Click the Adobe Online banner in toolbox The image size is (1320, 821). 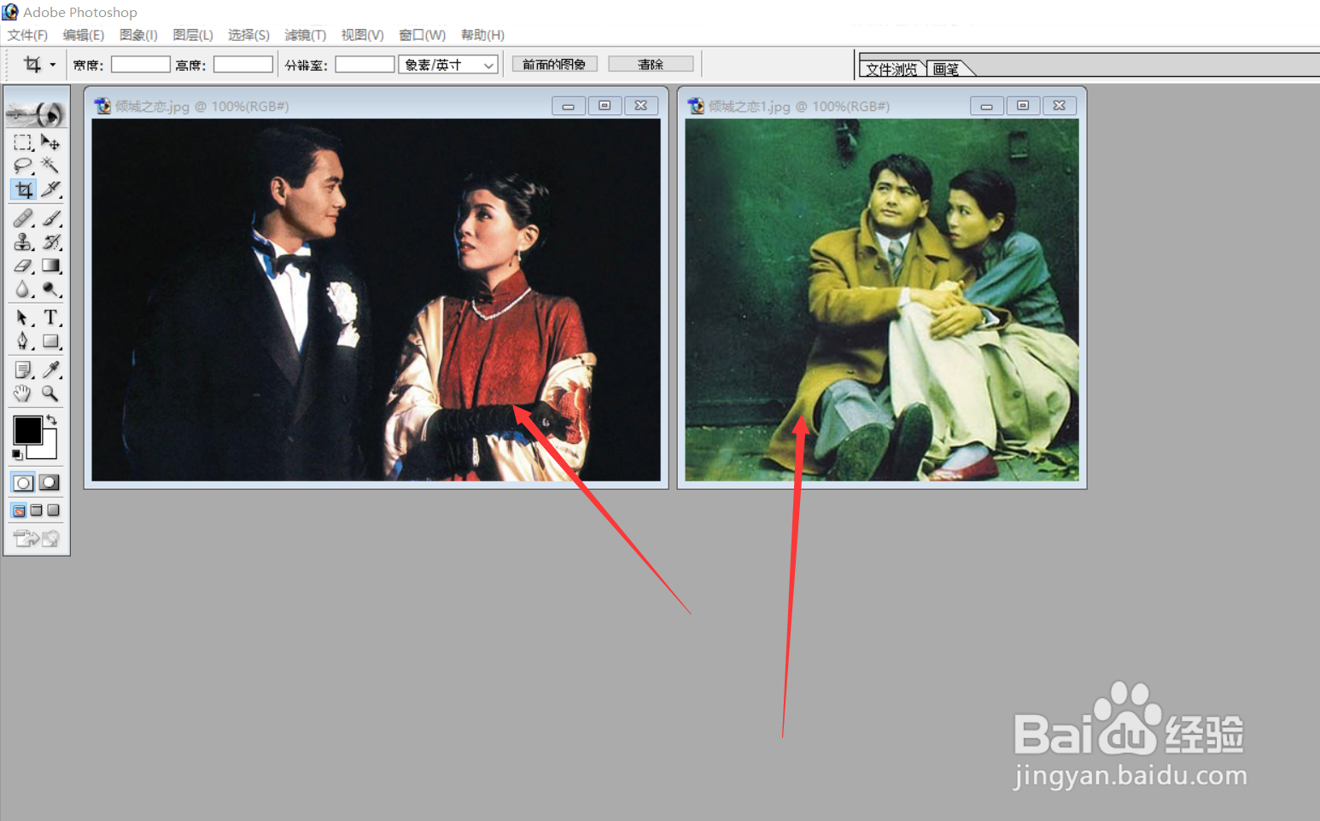pos(37,113)
